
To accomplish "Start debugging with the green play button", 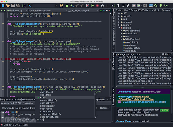I will pos(92,5).
